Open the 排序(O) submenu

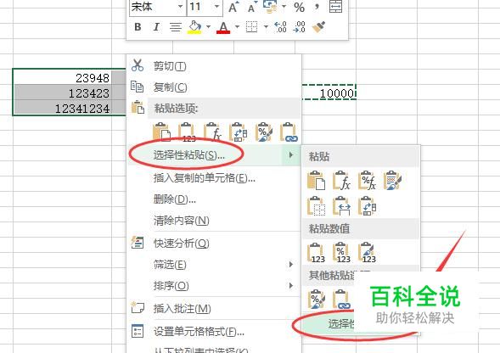(x=214, y=285)
